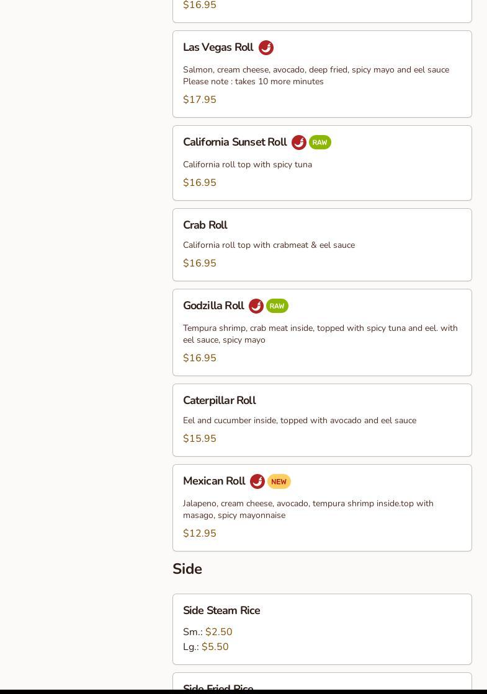The height and width of the screenshot is (694, 487).
Task: Open the Las Vegas Roll item
Action: (x=218, y=48)
